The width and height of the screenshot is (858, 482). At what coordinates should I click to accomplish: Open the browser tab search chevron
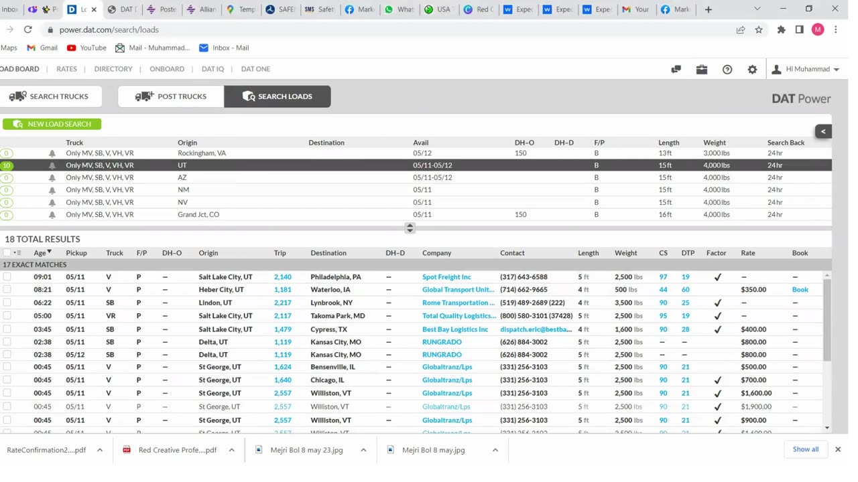point(757,9)
